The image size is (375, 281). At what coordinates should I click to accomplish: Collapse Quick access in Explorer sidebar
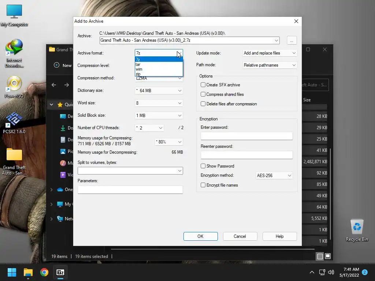point(51,104)
